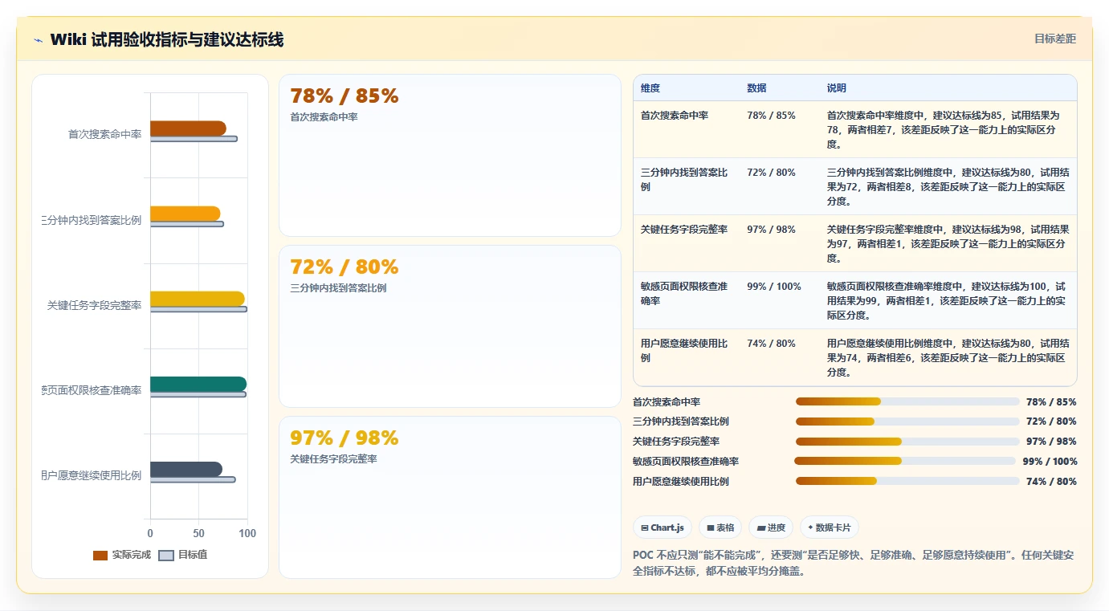Toggle the 目标值 legend entry

click(183, 555)
